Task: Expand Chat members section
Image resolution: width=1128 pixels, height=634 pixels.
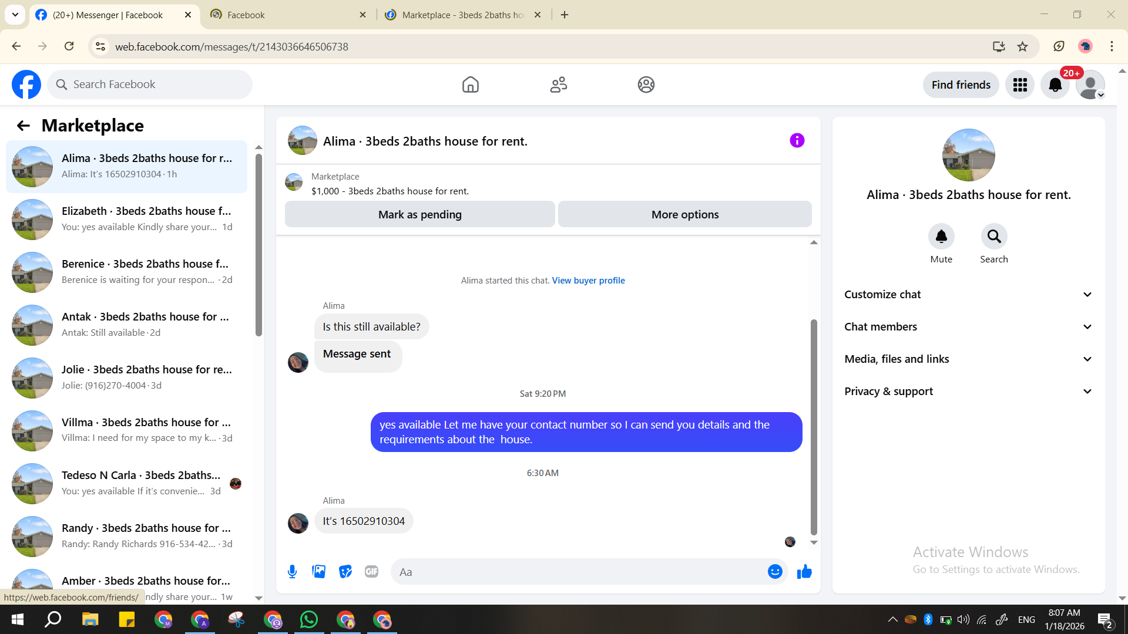Action: pos(968,327)
